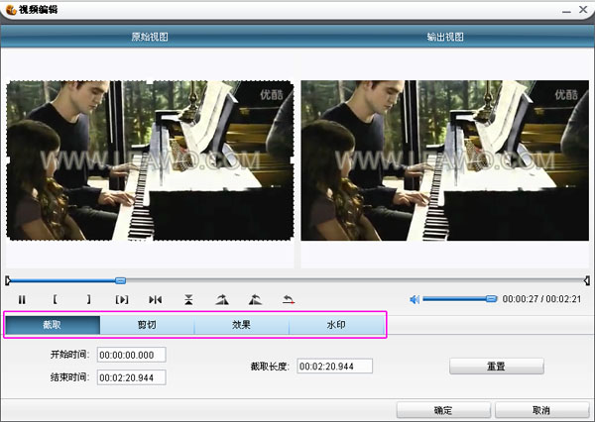This screenshot has width=595, height=422.
Task: Confirm with the 确定 button
Action: (x=443, y=410)
